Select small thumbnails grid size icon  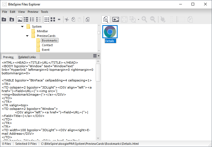(47, 20)
